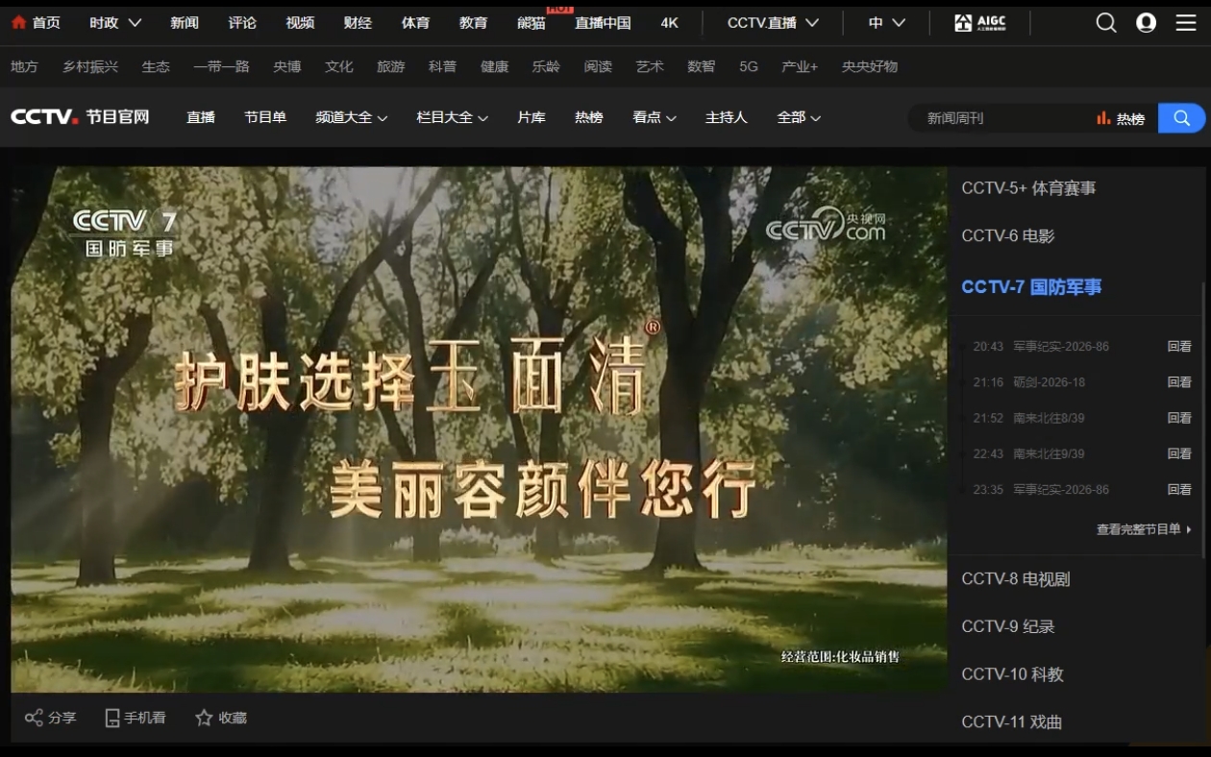Go to 直播 in CCTV nav bar

(201, 117)
